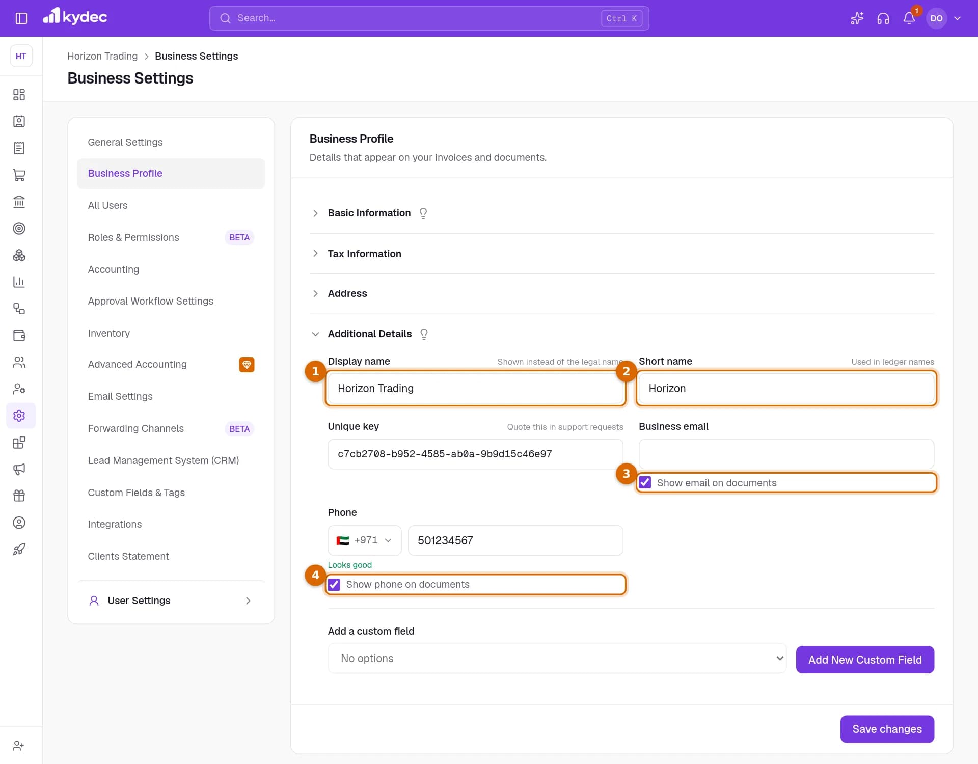Uncheck Show phone on documents
This screenshot has height=764, width=978.
(x=334, y=585)
